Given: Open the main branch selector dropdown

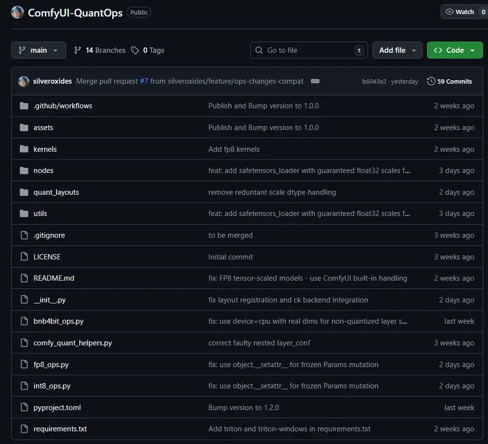Looking at the screenshot, I should point(38,50).
